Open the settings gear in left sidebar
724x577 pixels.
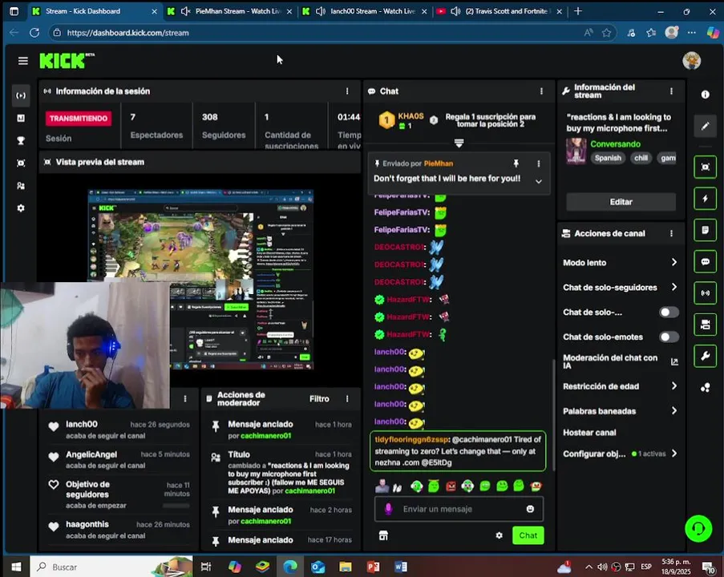[x=21, y=208]
